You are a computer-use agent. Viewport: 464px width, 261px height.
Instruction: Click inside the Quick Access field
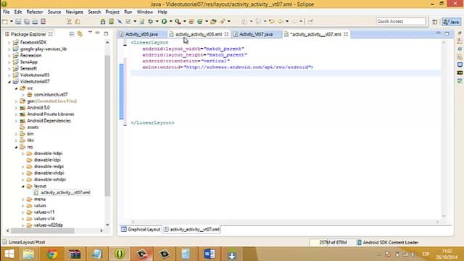[x=401, y=21]
